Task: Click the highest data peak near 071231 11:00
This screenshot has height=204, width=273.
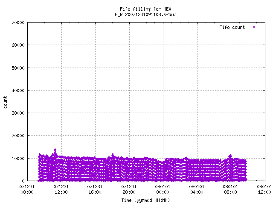Action: [x=55, y=150]
